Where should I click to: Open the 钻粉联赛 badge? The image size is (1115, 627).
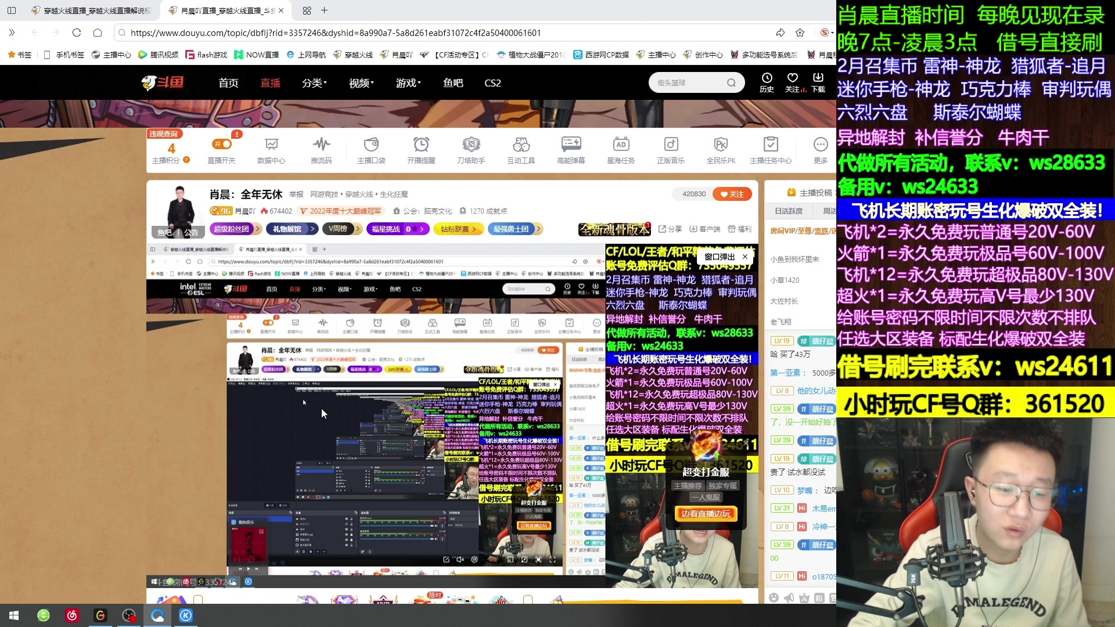point(458,229)
